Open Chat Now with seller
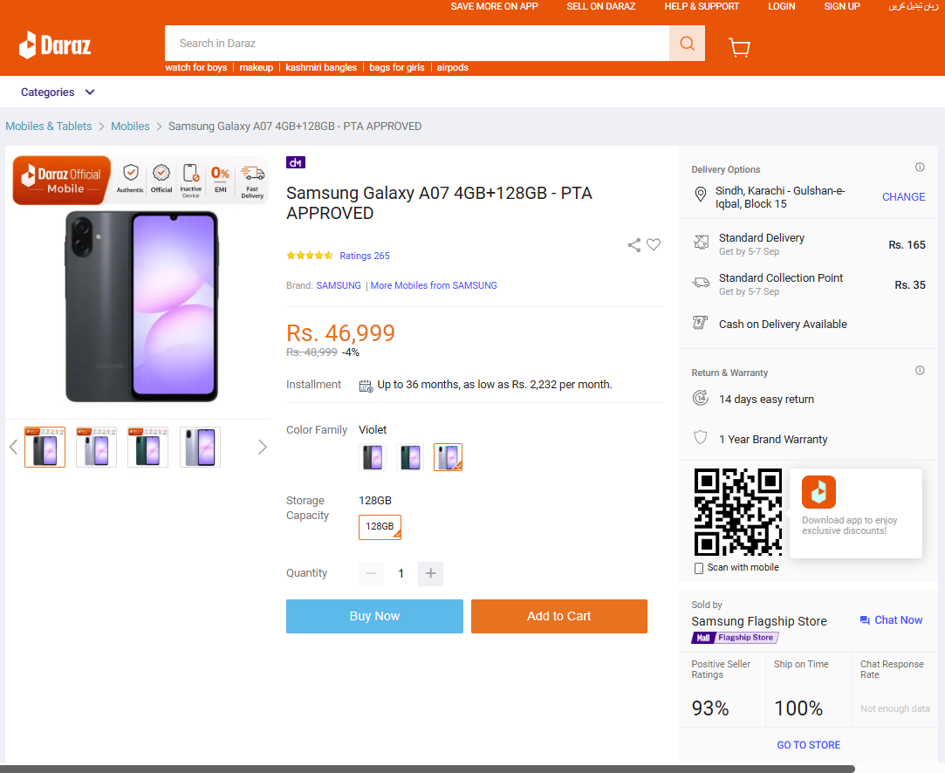 pyautogui.click(x=891, y=620)
